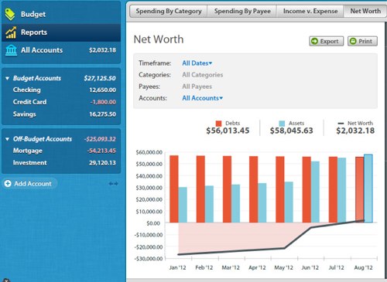Image resolution: width=387 pixels, height=282 pixels.
Task: Click the $56,013.45 debts total
Action: [x=228, y=131]
